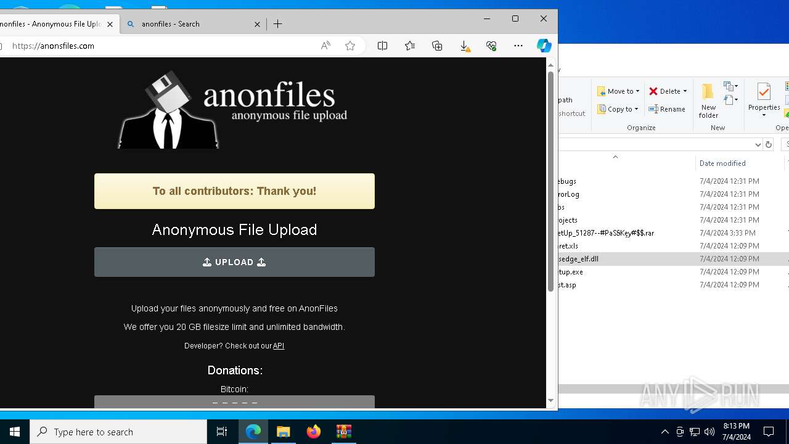Open the Favorites list icon
This screenshot has width=789, height=444.
pos(410,46)
